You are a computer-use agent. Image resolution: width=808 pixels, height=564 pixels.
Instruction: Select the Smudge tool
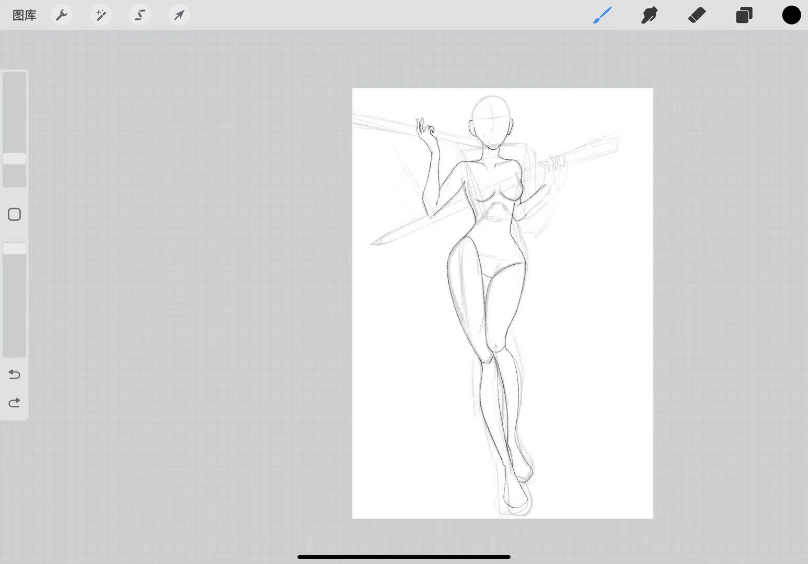point(649,15)
